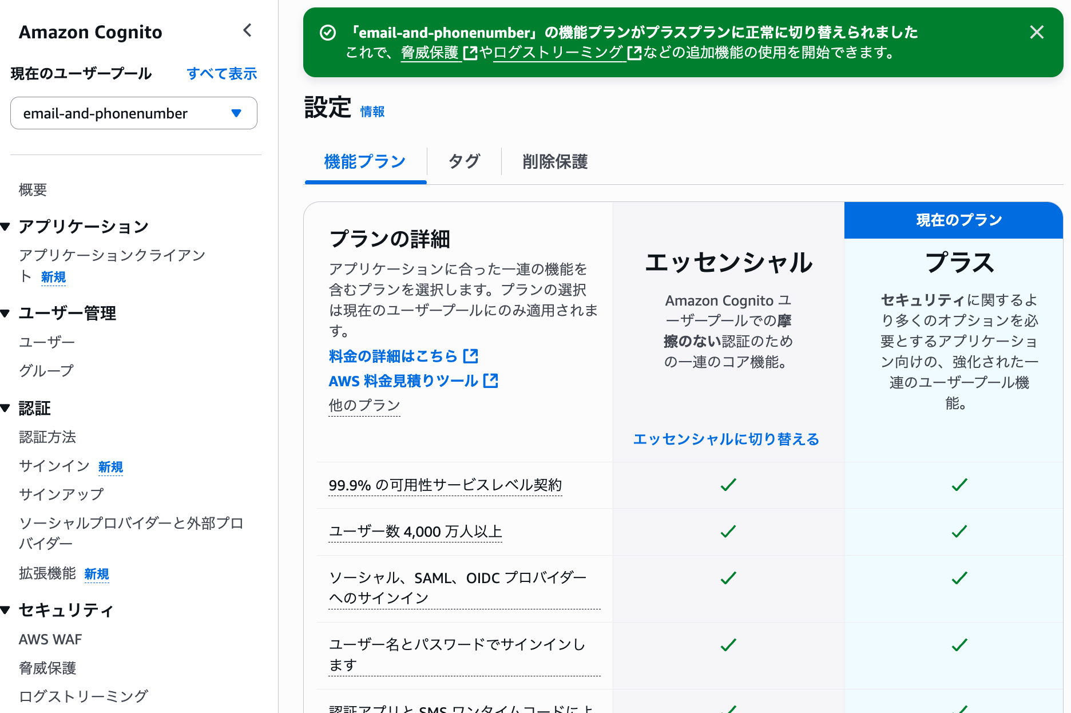1071x713 pixels.
Task: Open the 情報 link next to 設定
Action: [x=372, y=112]
